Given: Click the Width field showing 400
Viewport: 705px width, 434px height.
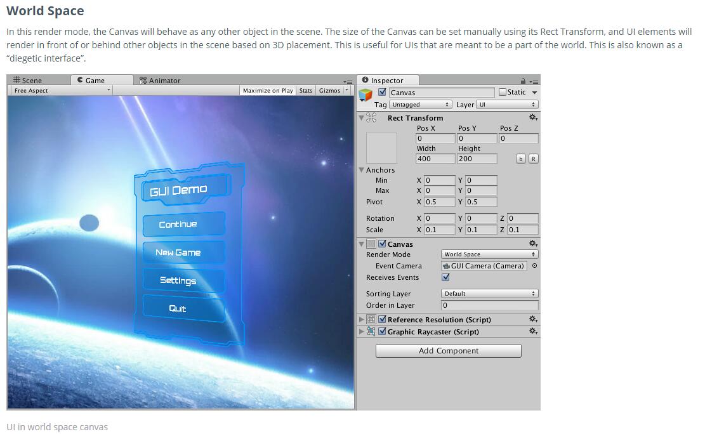Looking at the screenshot, I should click(435, 159).
